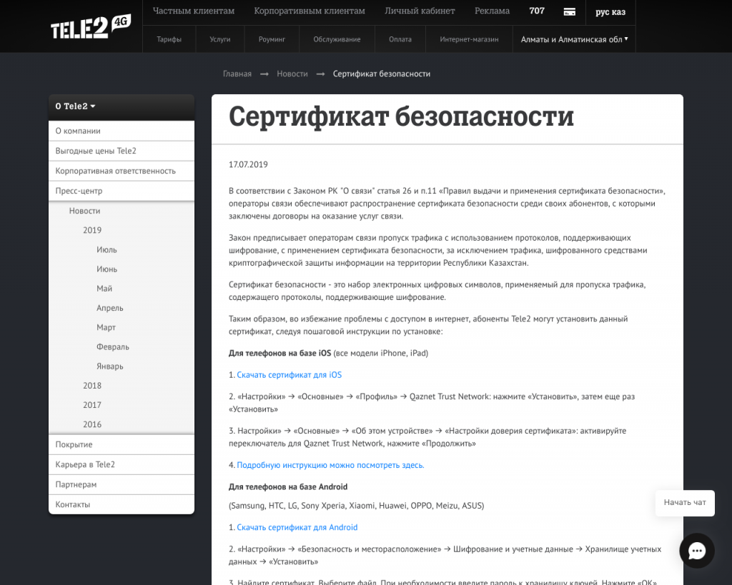Open the Интернет-магазин menu
Viewport: 732px width, 585px height.
[469, 39]
